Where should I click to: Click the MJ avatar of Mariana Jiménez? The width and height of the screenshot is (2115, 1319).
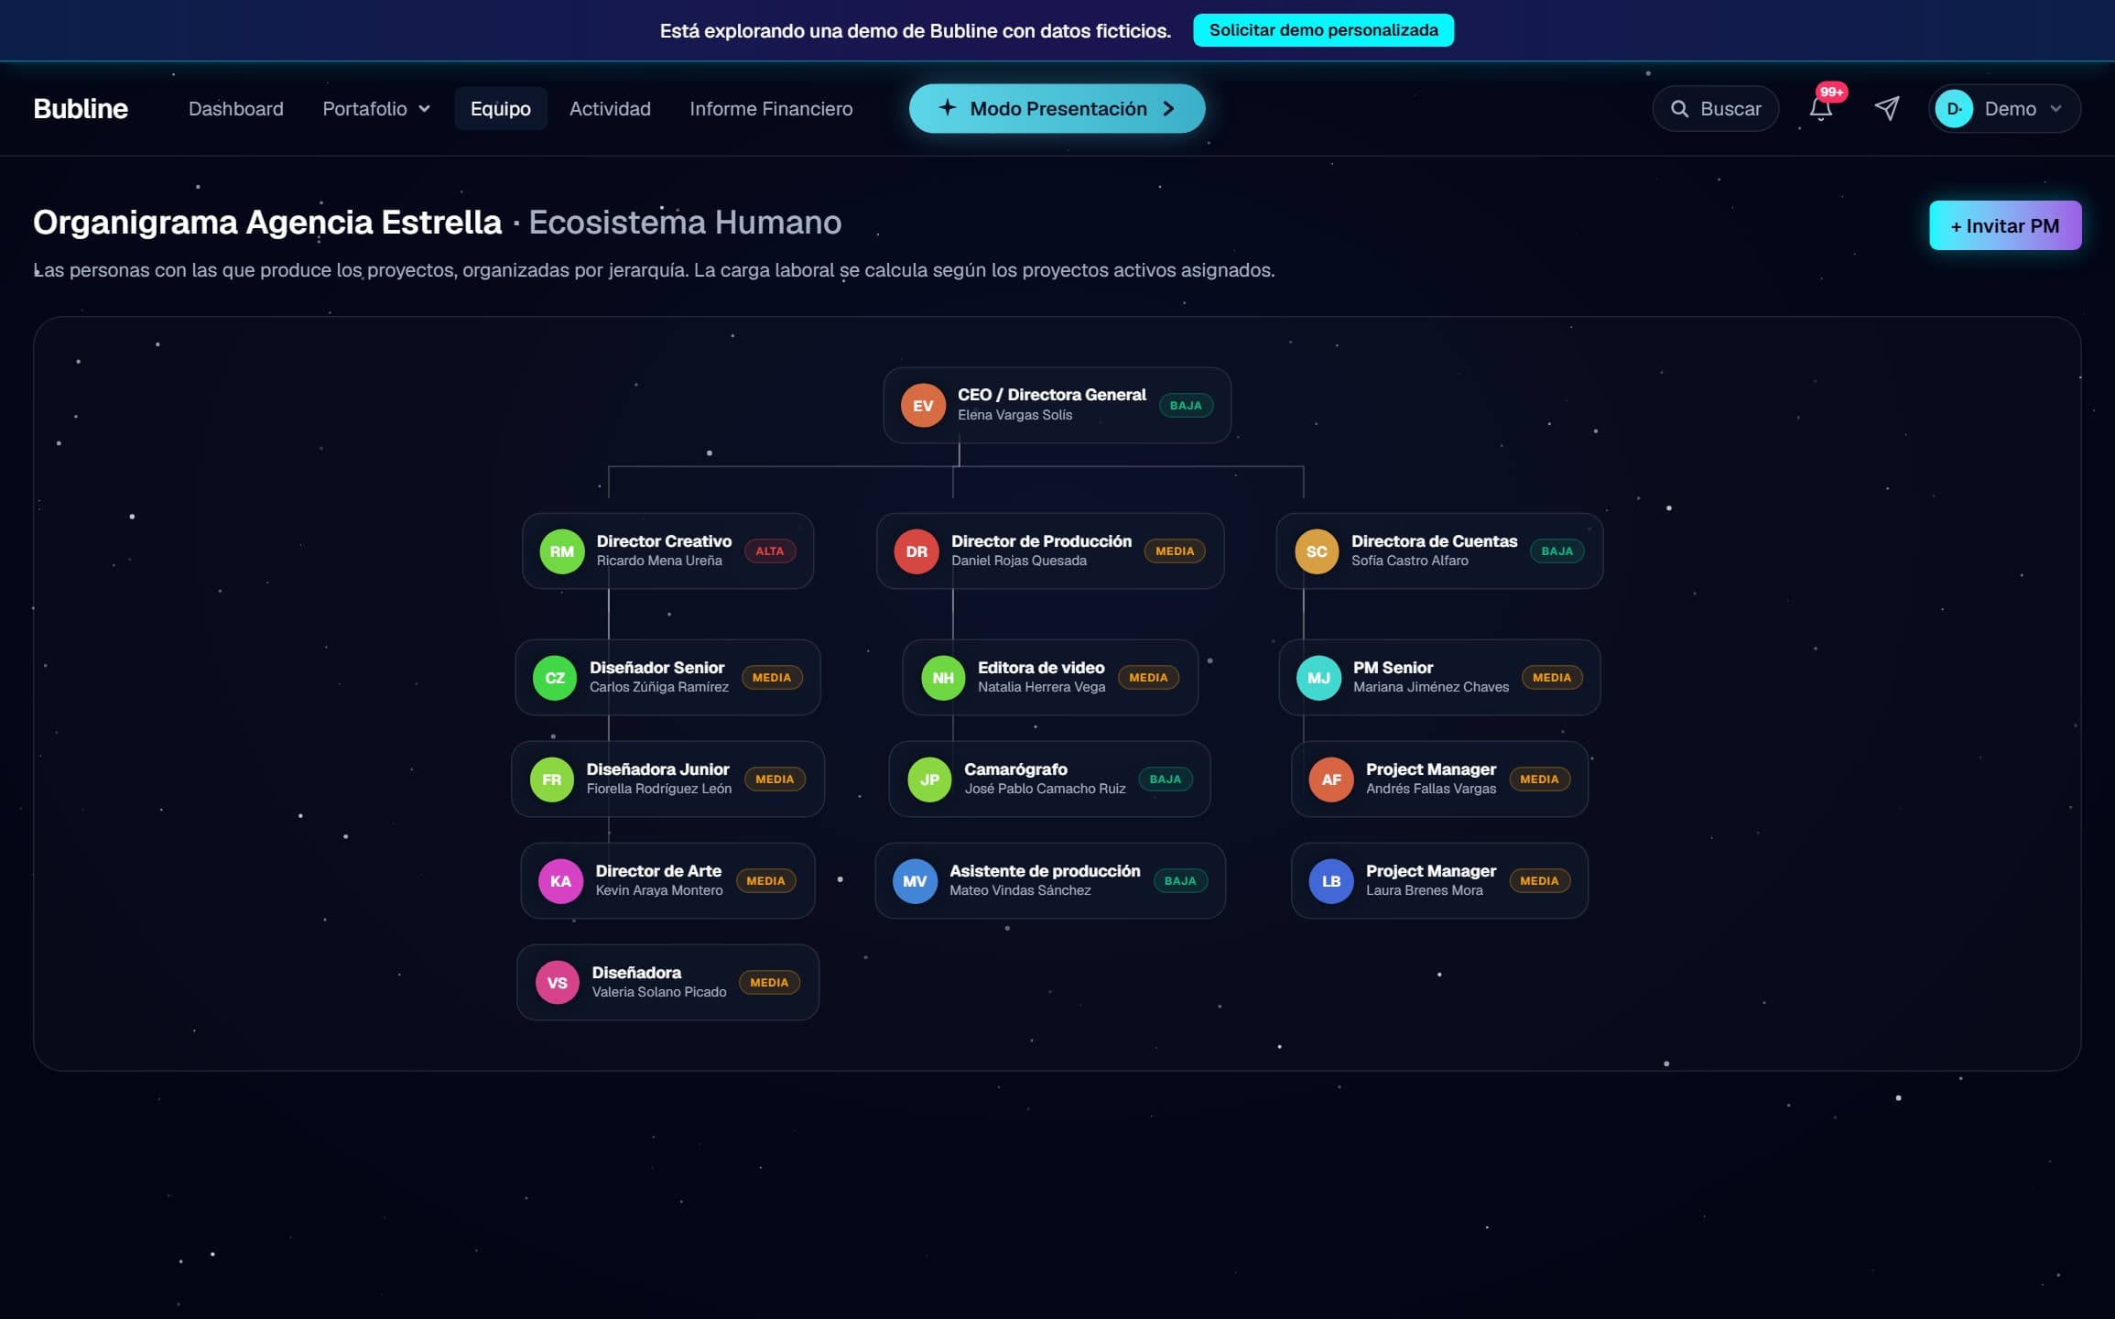(x=1318, y=678)
